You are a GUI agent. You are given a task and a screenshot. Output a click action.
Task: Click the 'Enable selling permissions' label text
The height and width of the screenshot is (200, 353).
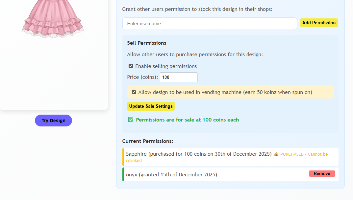pyautogui.click(x=166, y=66)
